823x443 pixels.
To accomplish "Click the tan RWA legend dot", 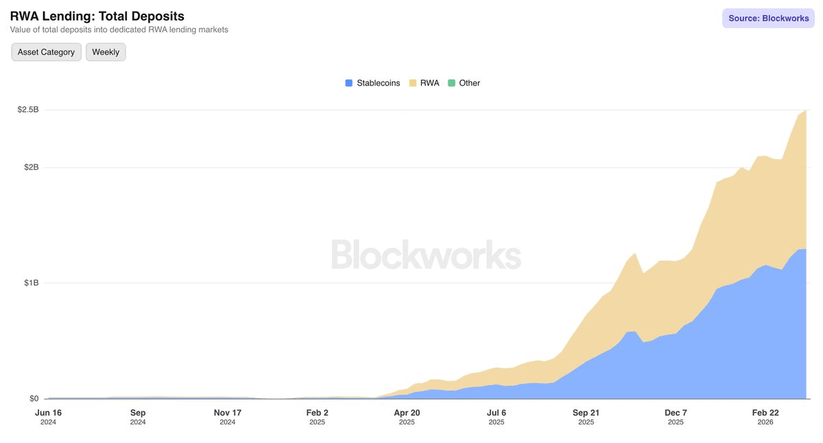I will click(x=413, y=83).
